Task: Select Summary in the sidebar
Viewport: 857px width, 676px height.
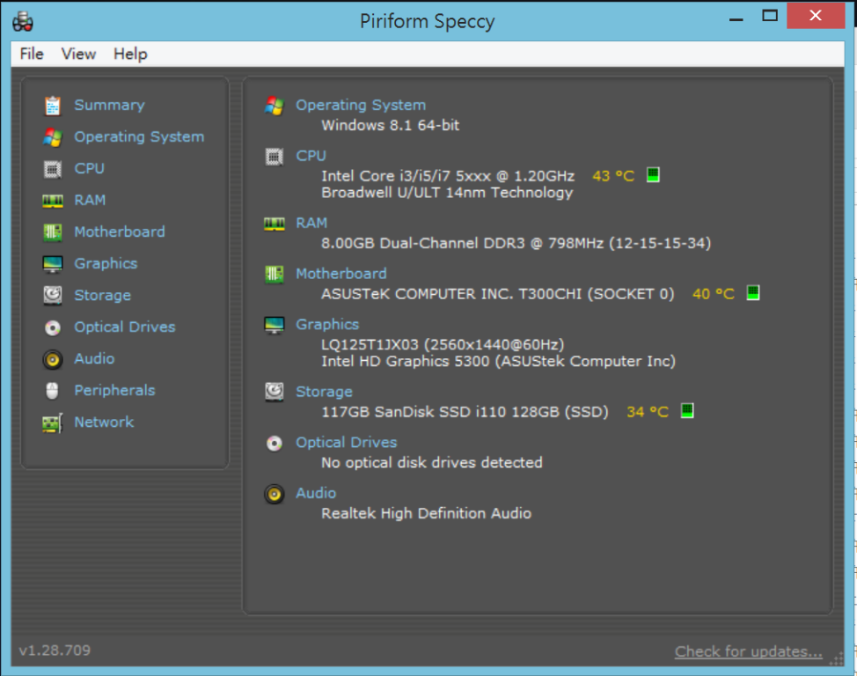Action: [109, 105]
